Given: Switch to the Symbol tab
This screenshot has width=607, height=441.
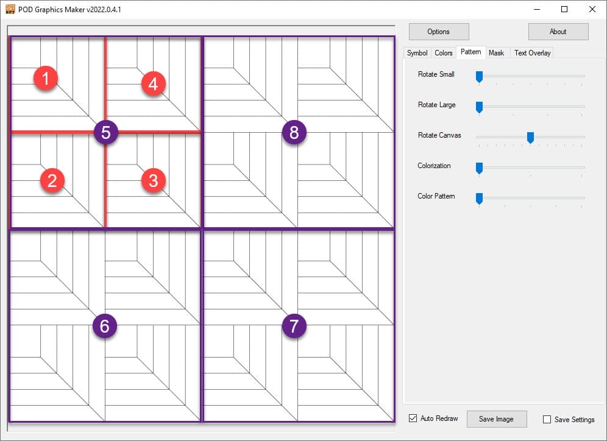Looking at the screenshot, I should coord(417,53).
